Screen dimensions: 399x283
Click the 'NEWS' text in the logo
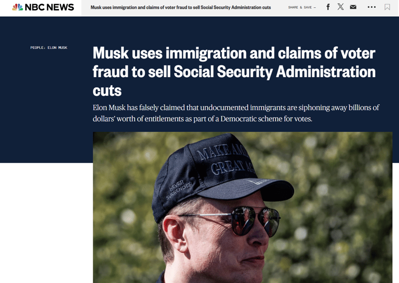click(60, 7)
